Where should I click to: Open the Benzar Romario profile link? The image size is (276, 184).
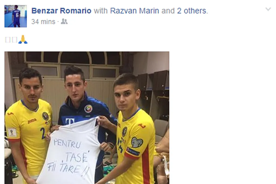coord(61,11)
